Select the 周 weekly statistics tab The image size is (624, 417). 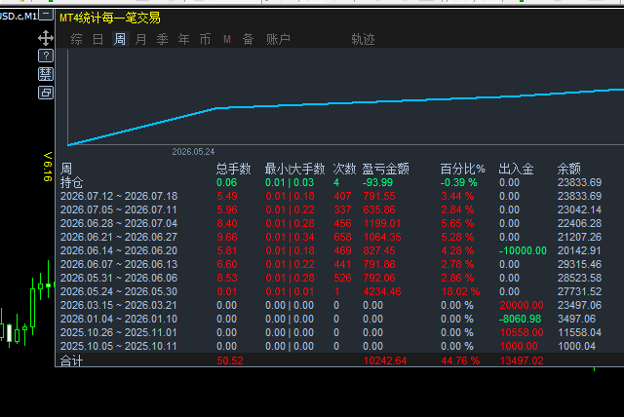(x=120, y=39)
